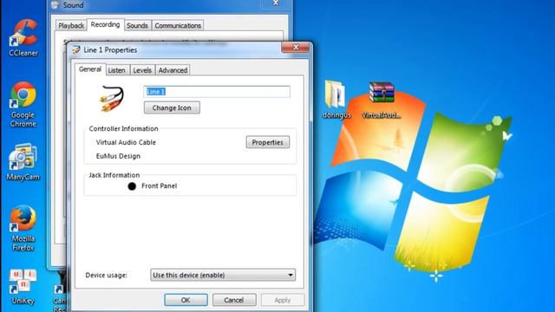
Task: Select the Recording tab in Sound window
Action: click(x=105, y=24)
